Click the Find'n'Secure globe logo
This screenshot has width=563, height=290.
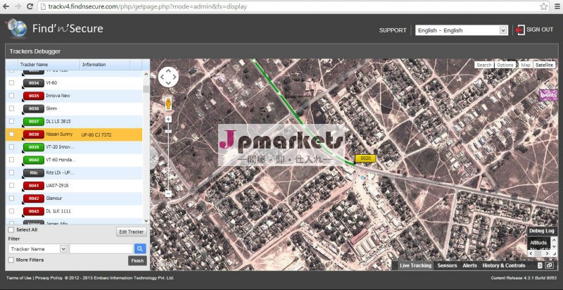coord(16,27)
